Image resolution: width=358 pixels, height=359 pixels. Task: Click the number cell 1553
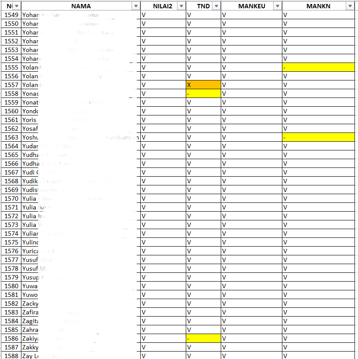(x=11, y=50)
